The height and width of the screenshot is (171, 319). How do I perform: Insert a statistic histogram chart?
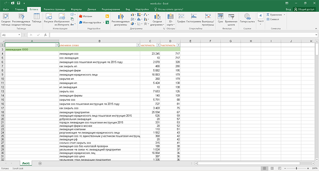click(x=140, y=19)
